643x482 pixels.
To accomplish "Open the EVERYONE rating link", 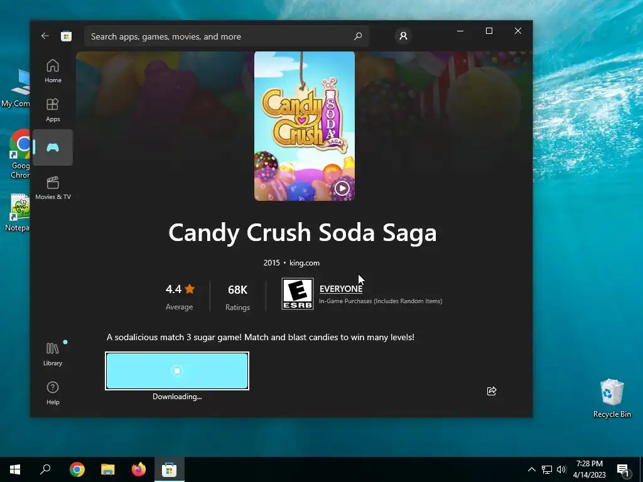I will click(x=341, y=289).
